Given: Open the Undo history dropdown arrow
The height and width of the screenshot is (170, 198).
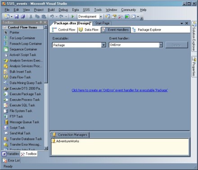Looking at the screenshot, I should (57, 17).
